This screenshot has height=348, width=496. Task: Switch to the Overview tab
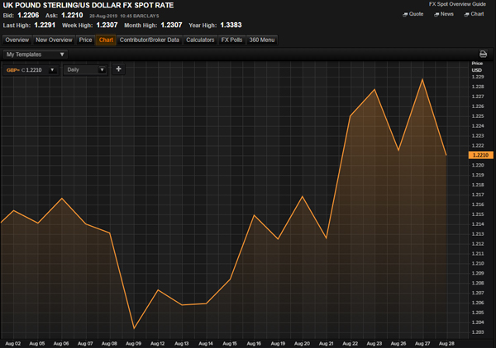click(17, 40)
